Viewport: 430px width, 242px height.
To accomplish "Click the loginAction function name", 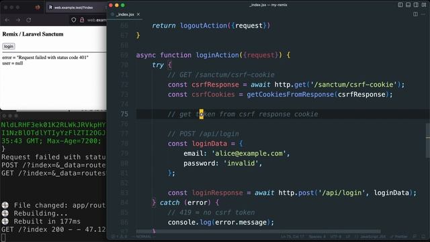I will pyautogui.click(x=217, y=55).
